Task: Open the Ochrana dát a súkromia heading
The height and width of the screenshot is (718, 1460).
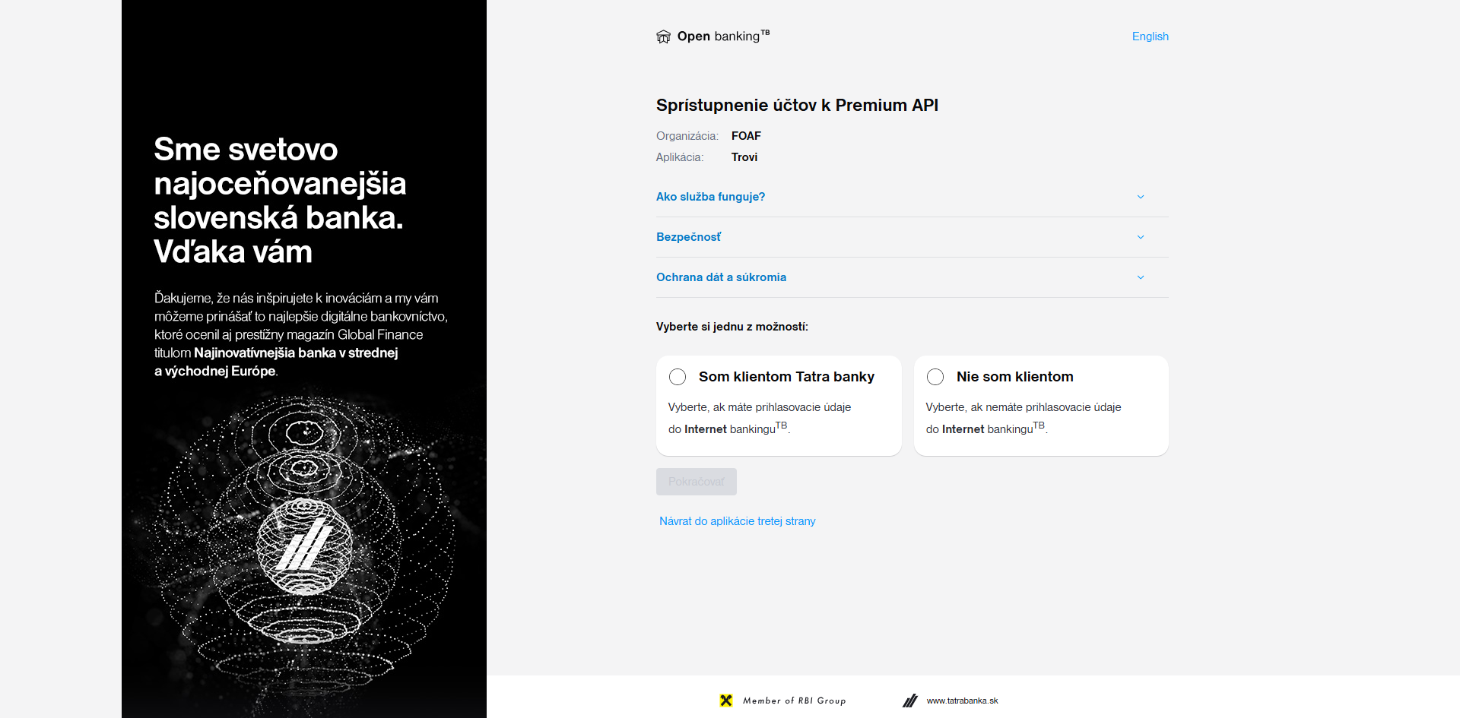Action: pos(721,277)
